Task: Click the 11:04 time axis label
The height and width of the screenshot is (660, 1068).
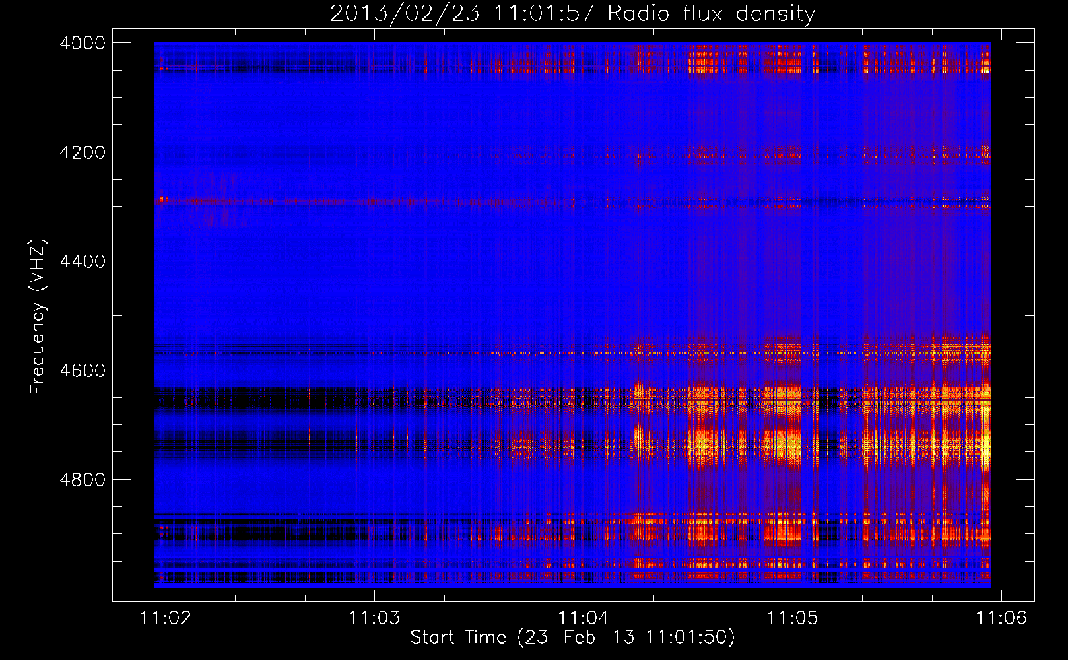Action: pyautogui.click(x=584, y=618)
